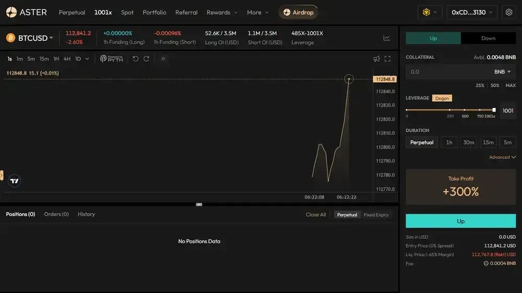Click the teal Up submit button
The height and width of the screenshot is (293, 522).
[461, 221]
